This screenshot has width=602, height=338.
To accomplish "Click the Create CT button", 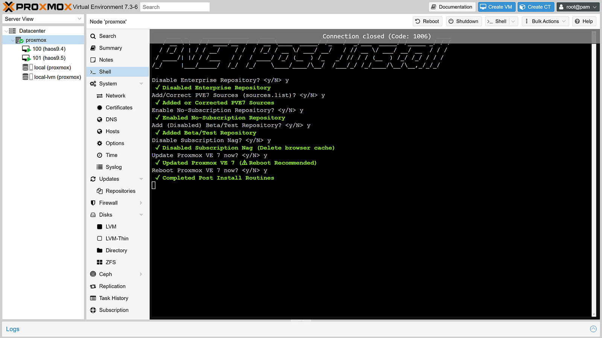I will point(535,7).
